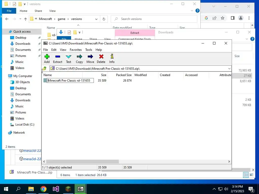
Task: Run the Test archive tool
Action: (69, 59)
